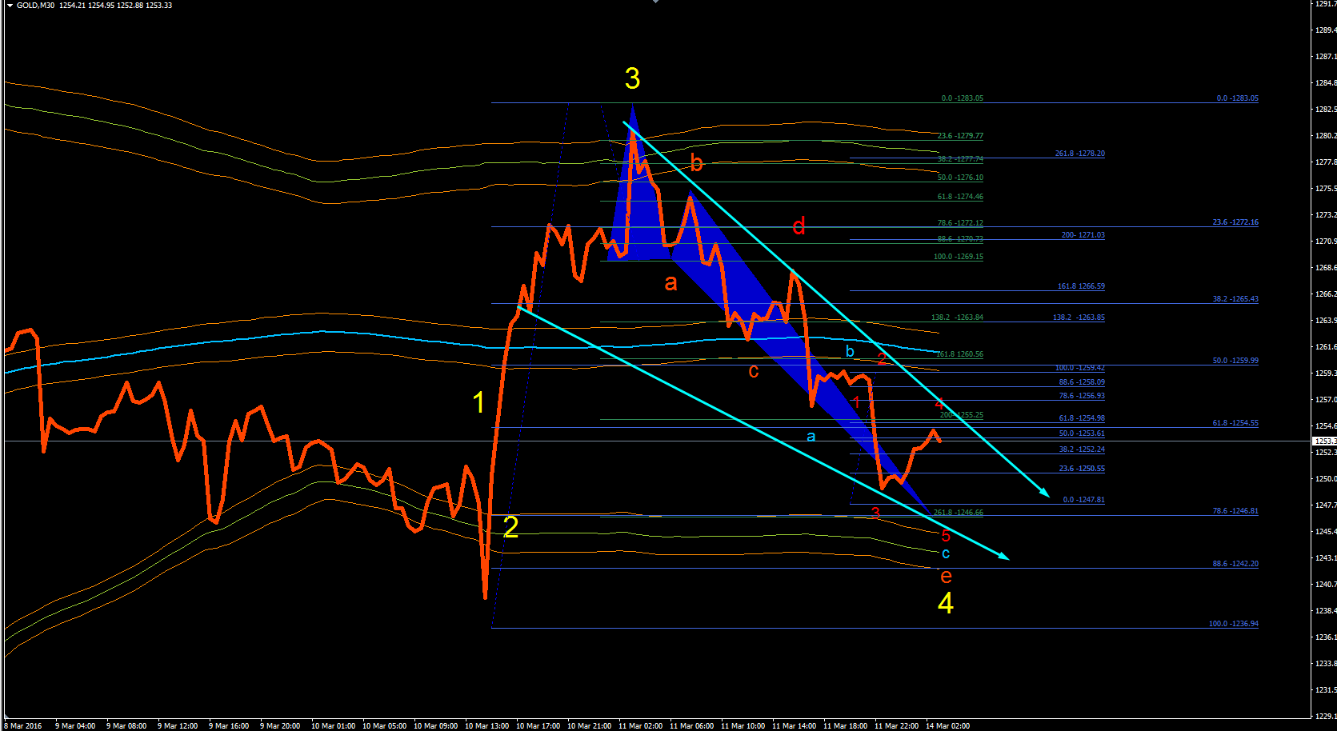Select the lower cyan trendline arrowhead
The image size is (1337, 731).
1004,557
